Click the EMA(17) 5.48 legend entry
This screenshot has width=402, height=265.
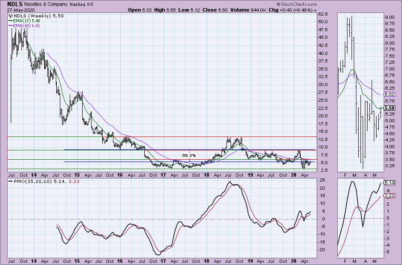[x=25, y=21]
